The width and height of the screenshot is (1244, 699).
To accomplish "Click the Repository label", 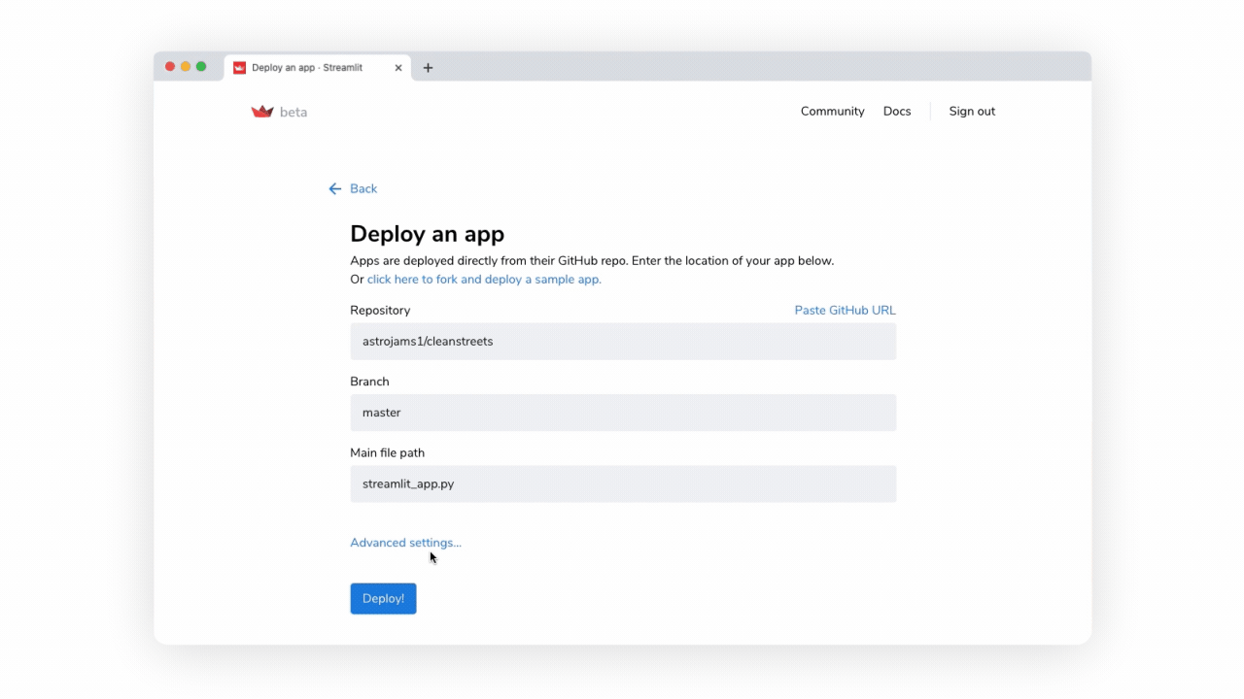I will coord(380,311).
